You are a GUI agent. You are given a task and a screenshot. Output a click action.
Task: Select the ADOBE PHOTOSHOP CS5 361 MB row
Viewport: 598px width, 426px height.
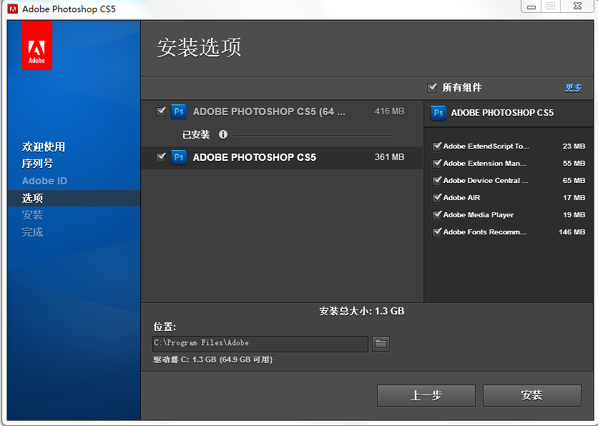282,157
